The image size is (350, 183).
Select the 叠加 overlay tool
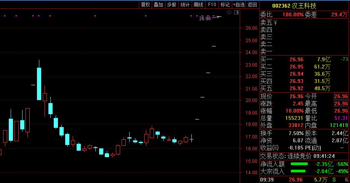tap(159, 5)
